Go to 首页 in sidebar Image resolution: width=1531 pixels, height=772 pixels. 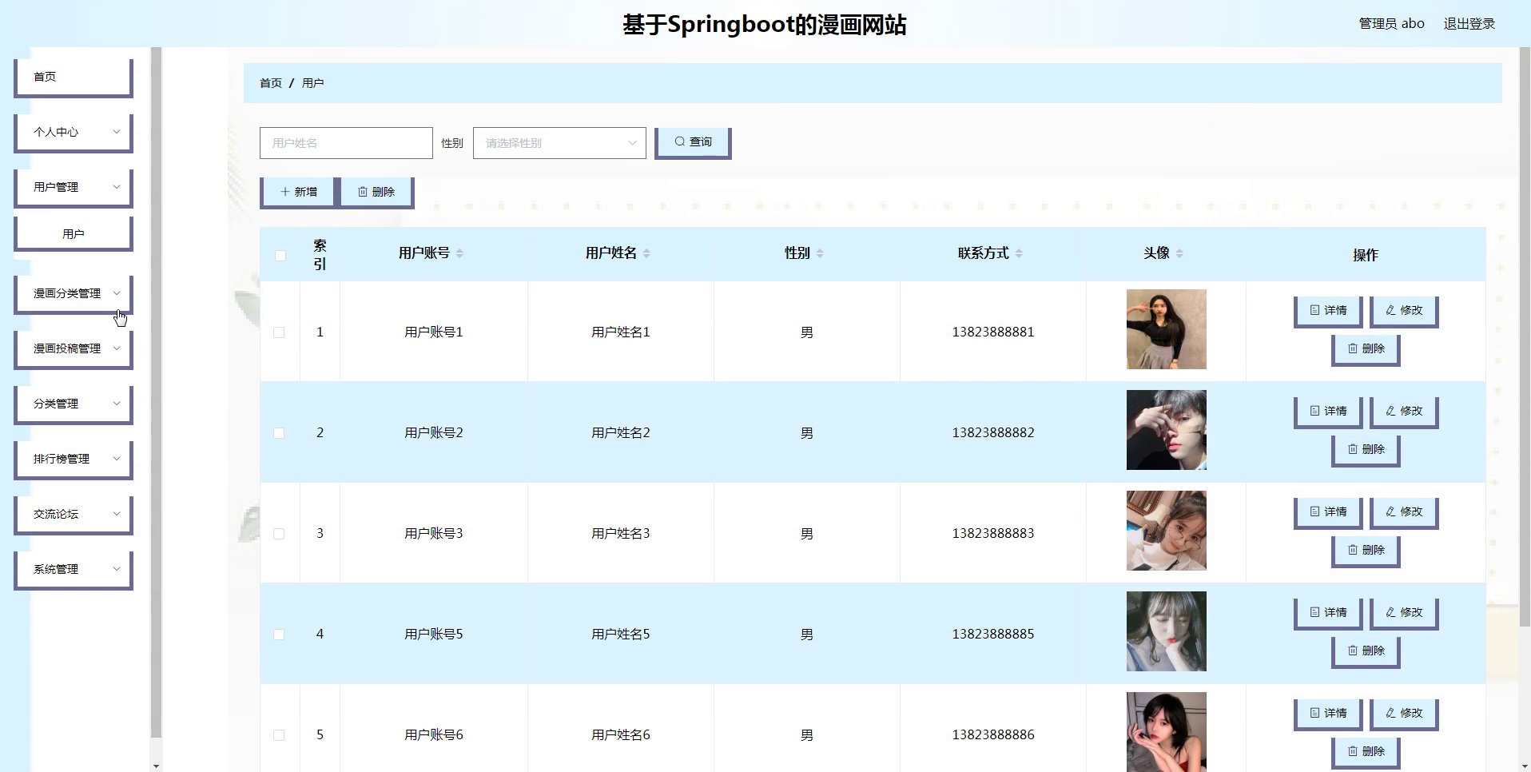(x=74, y=78)
